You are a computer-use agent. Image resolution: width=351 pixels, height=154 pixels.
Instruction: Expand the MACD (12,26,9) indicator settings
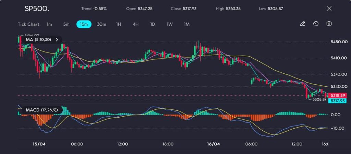coord(57,110)
